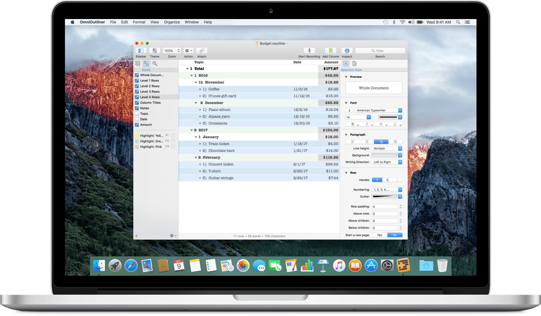
Task: Switch sidebar to the outline contents icon
Action: [x=138, y=64]
